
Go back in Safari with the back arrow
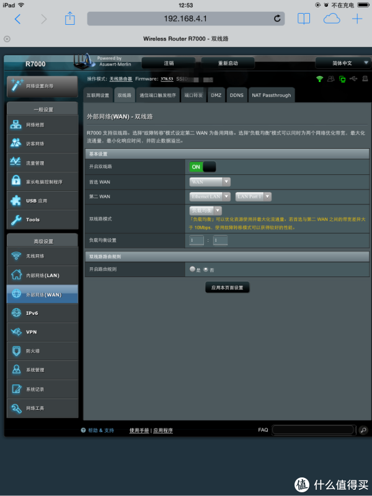point(17,19)
